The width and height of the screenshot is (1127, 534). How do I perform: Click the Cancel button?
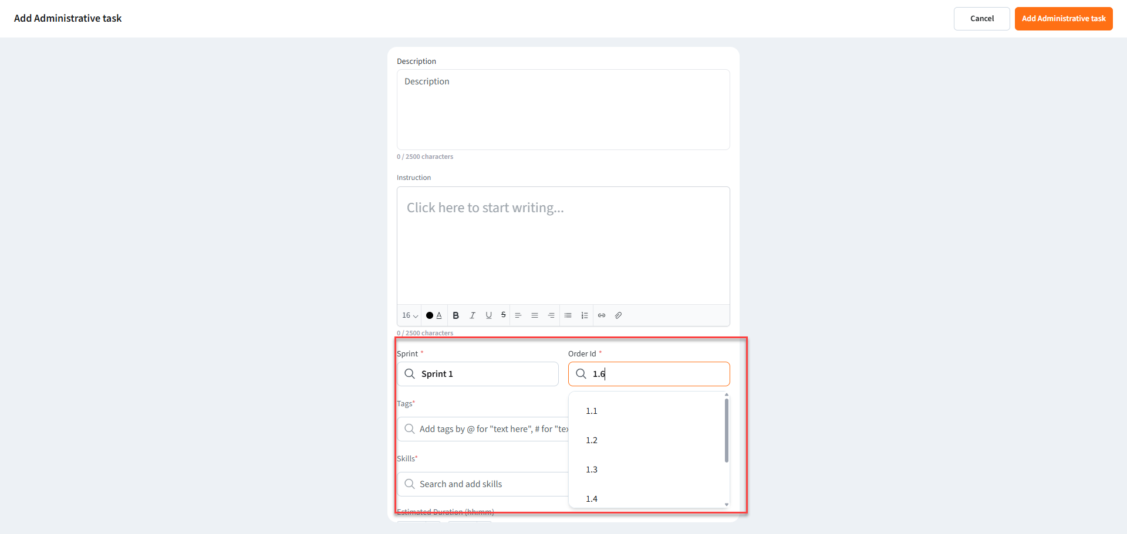click(x=981, y=19)
